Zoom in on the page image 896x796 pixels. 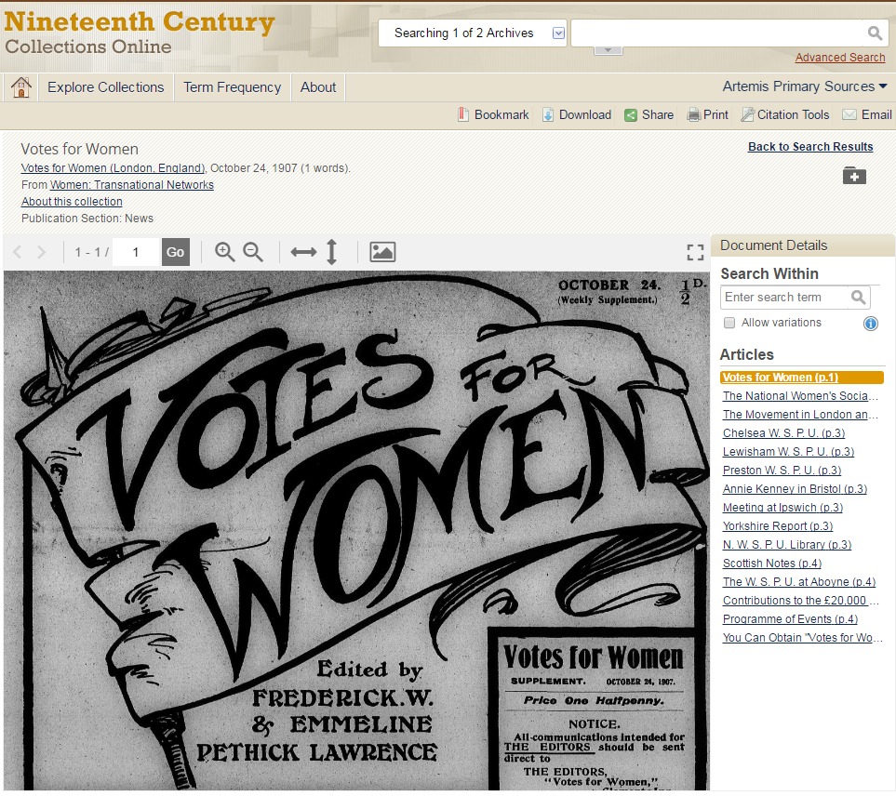coord(224,252)
